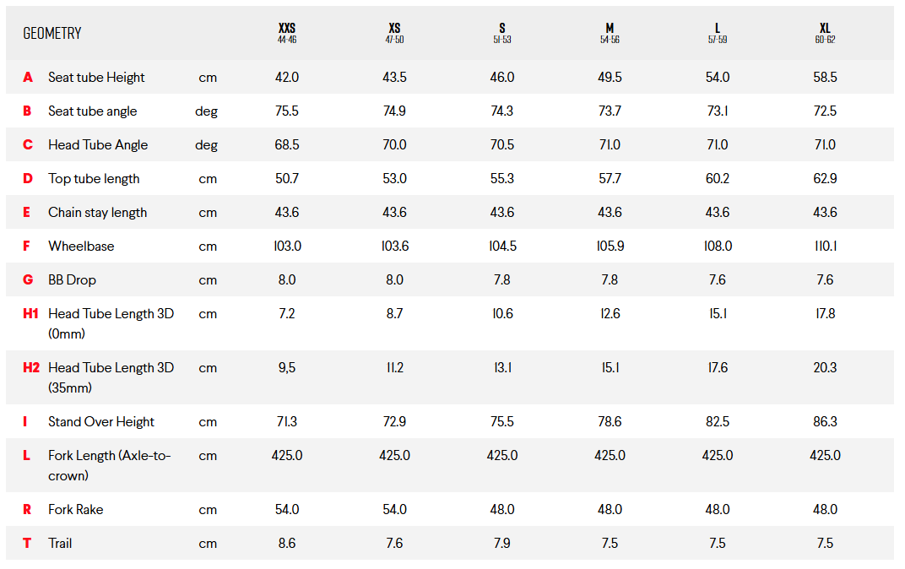Click the L top tube length value 60.2
This screenshot has width=905, height=569.
pos(717,179)
